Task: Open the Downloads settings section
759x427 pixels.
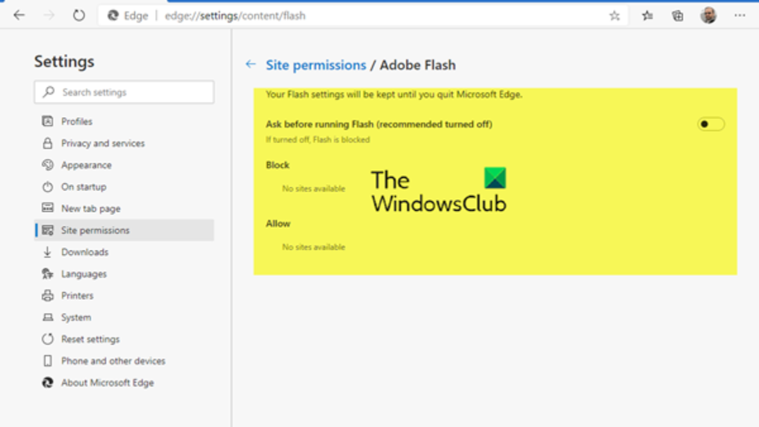Action: (x=125, y=252)
